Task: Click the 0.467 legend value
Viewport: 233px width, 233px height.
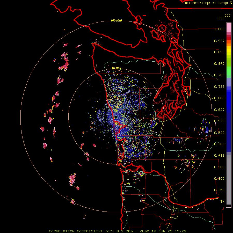Action: click(219, 144)
